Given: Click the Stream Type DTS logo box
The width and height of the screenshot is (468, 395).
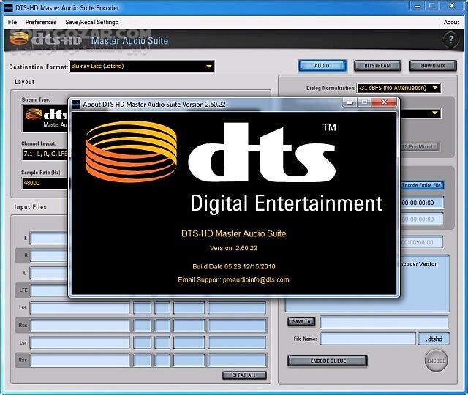Looking at the screenshot, I should pyautogui.click(x=45, y=118).
